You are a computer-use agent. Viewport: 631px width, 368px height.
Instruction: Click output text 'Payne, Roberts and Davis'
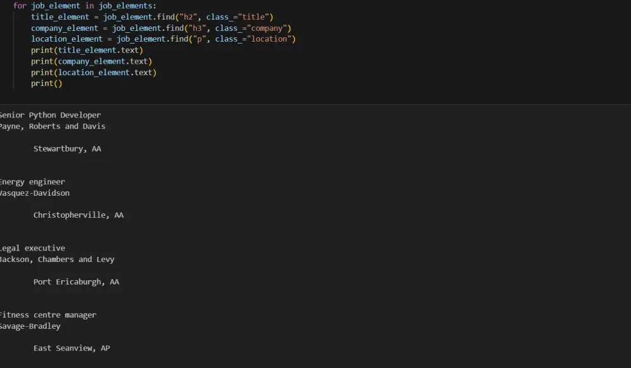point(52,126)
